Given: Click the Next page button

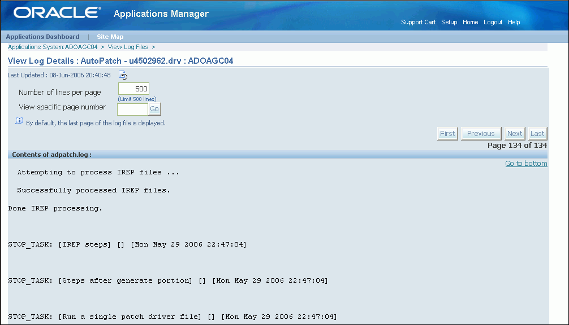Looking at the screenshot, I should [515, 134].
